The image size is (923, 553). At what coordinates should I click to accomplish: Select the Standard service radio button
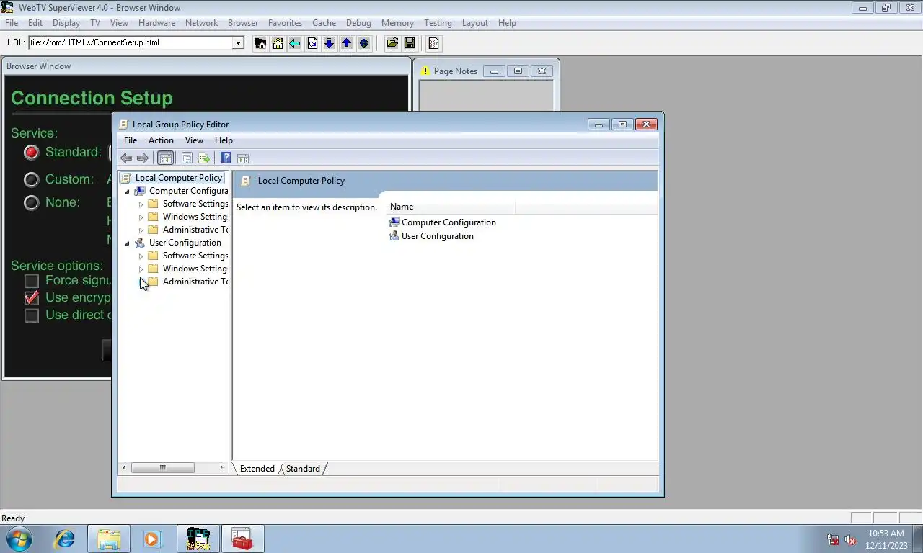coord(31,153)
